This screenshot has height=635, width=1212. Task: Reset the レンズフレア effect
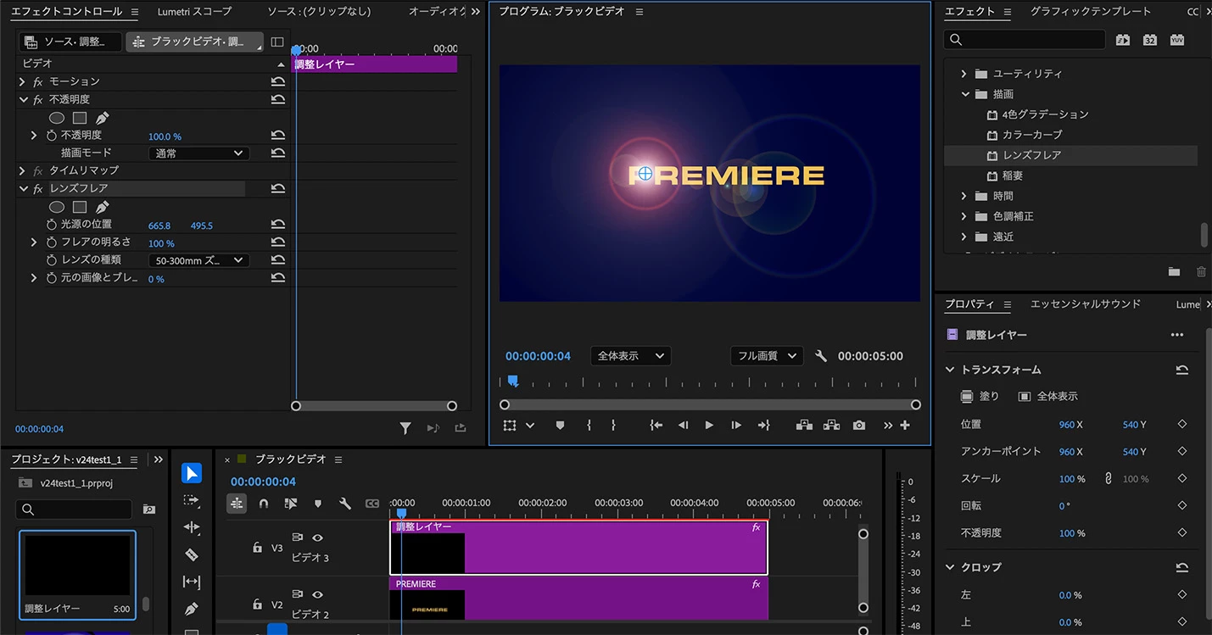pos(277,188)
